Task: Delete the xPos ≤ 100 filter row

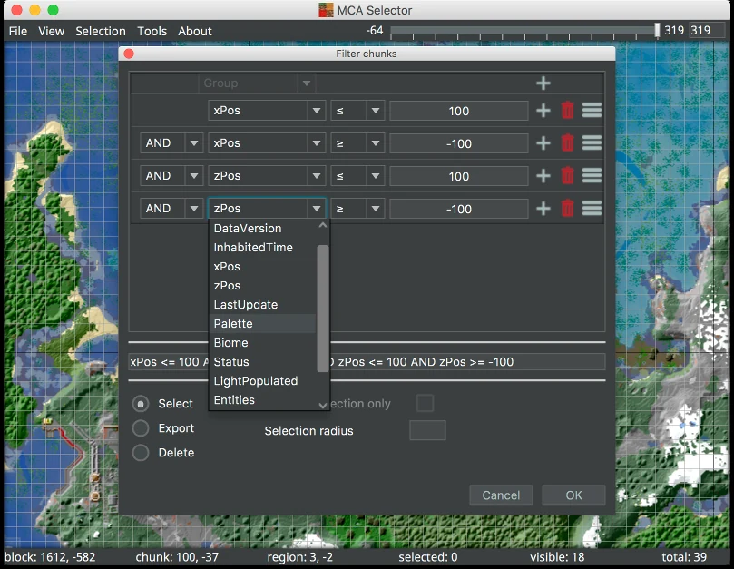Action: 567,111
